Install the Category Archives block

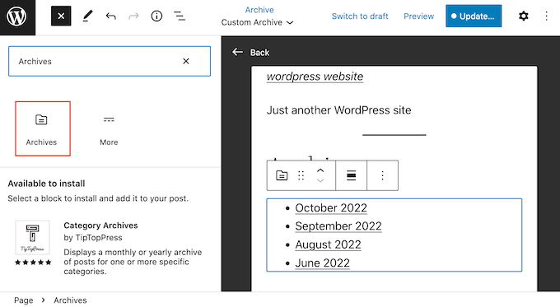click(x=110, y=248)
